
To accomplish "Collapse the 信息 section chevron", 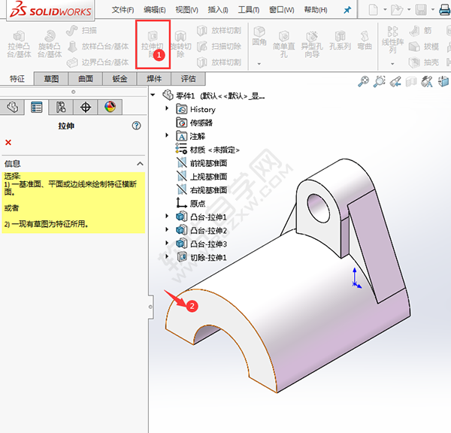I will click(140, 164).
